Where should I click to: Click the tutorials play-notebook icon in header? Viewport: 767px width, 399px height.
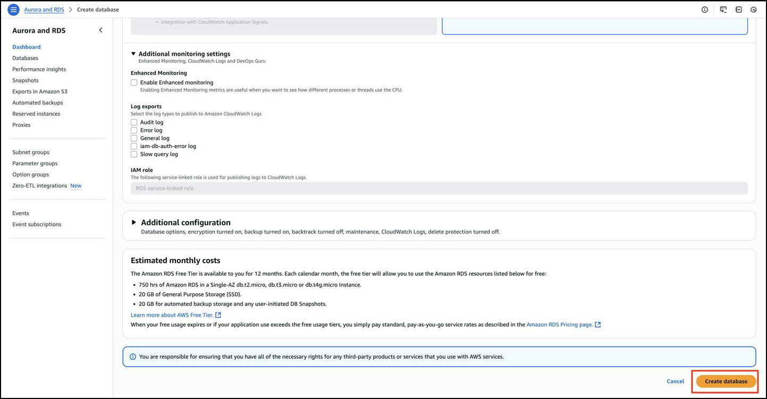tap(738, 10)
